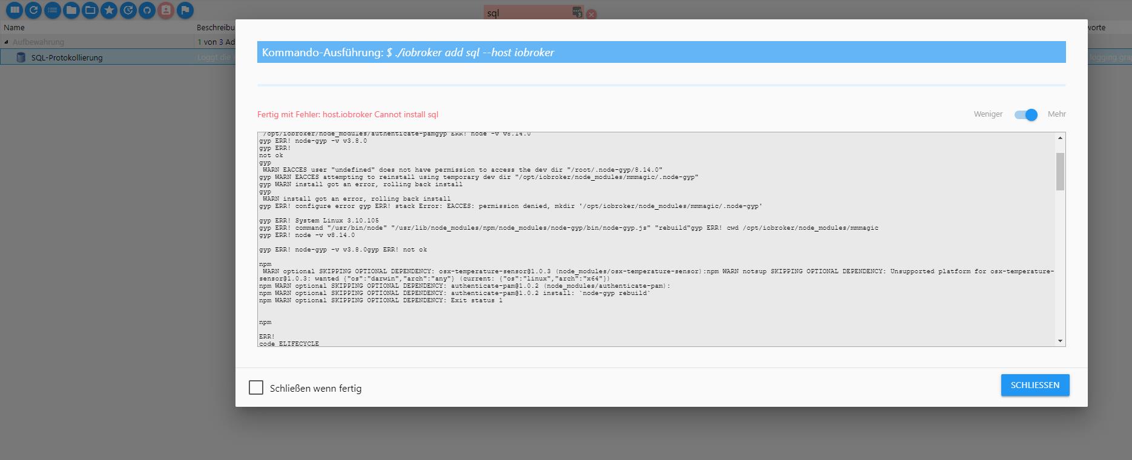Click the Beschreibung column header

click(216, 27)
